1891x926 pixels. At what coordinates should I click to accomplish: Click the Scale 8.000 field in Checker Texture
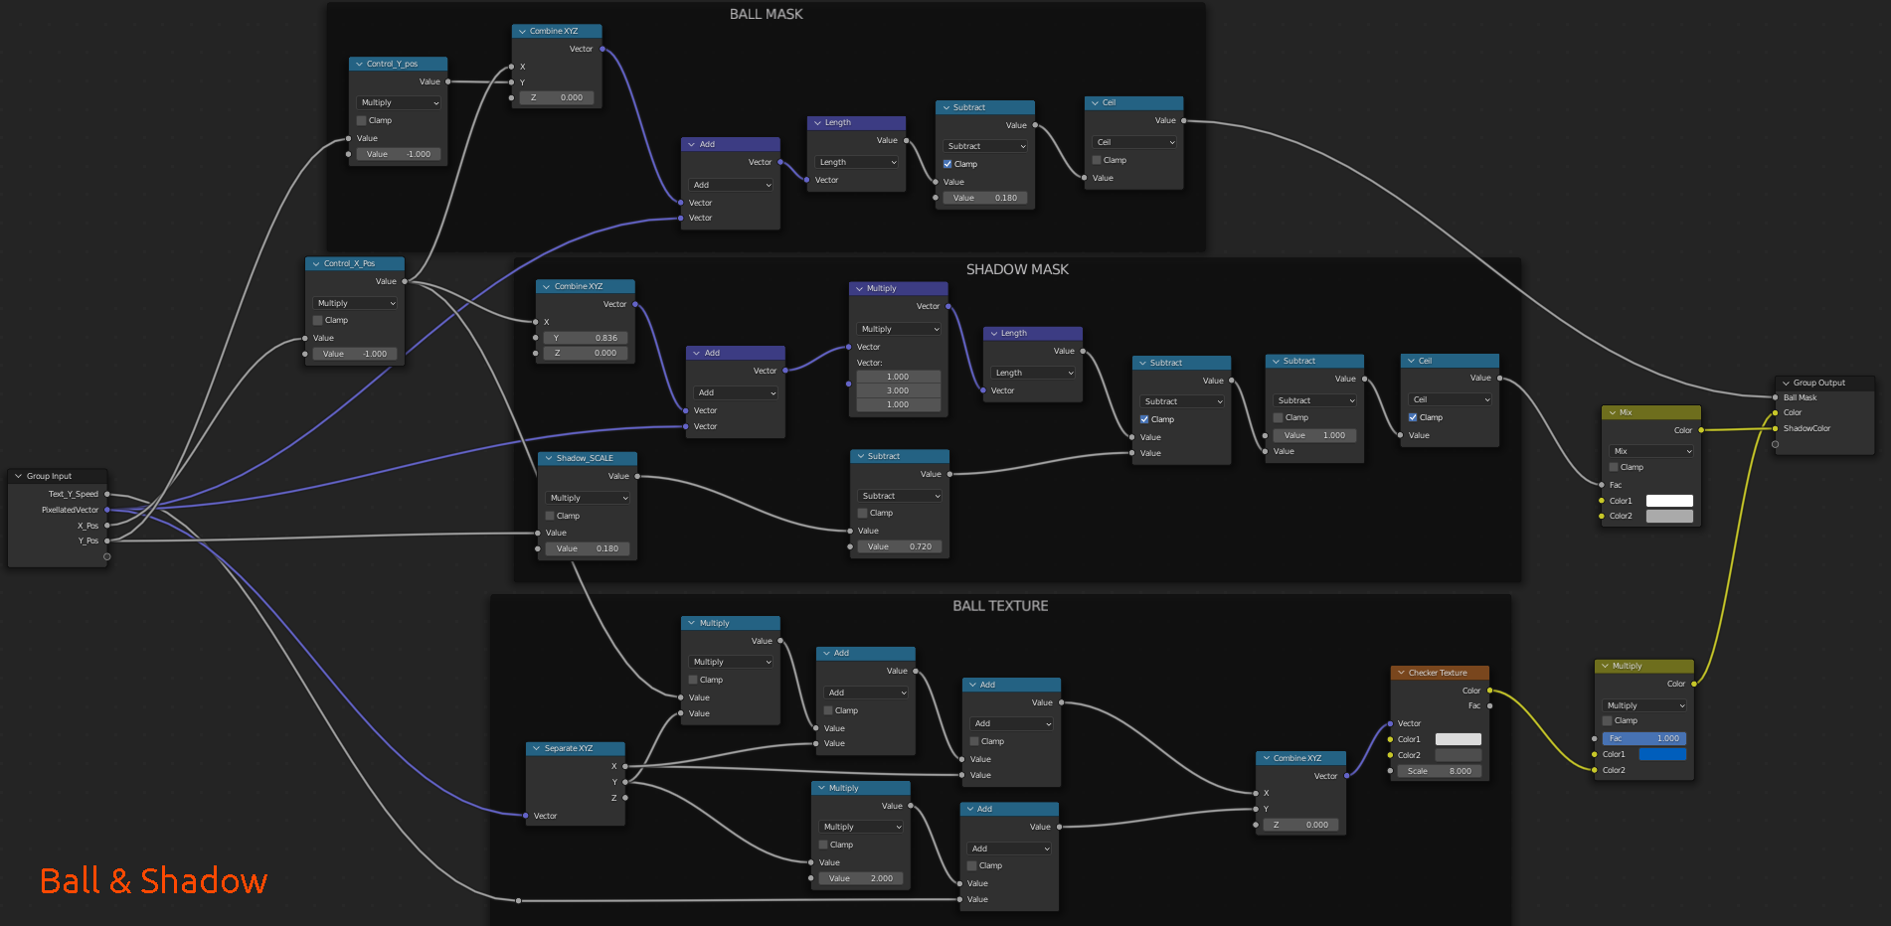point(1439,771)
